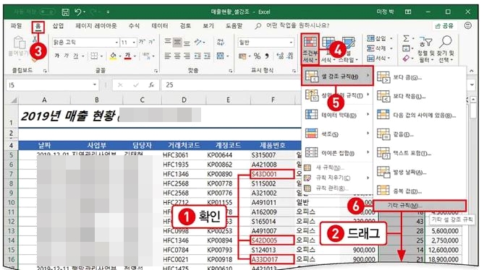Choose Greater Than (보다 큼) rule

coord(419,77)
